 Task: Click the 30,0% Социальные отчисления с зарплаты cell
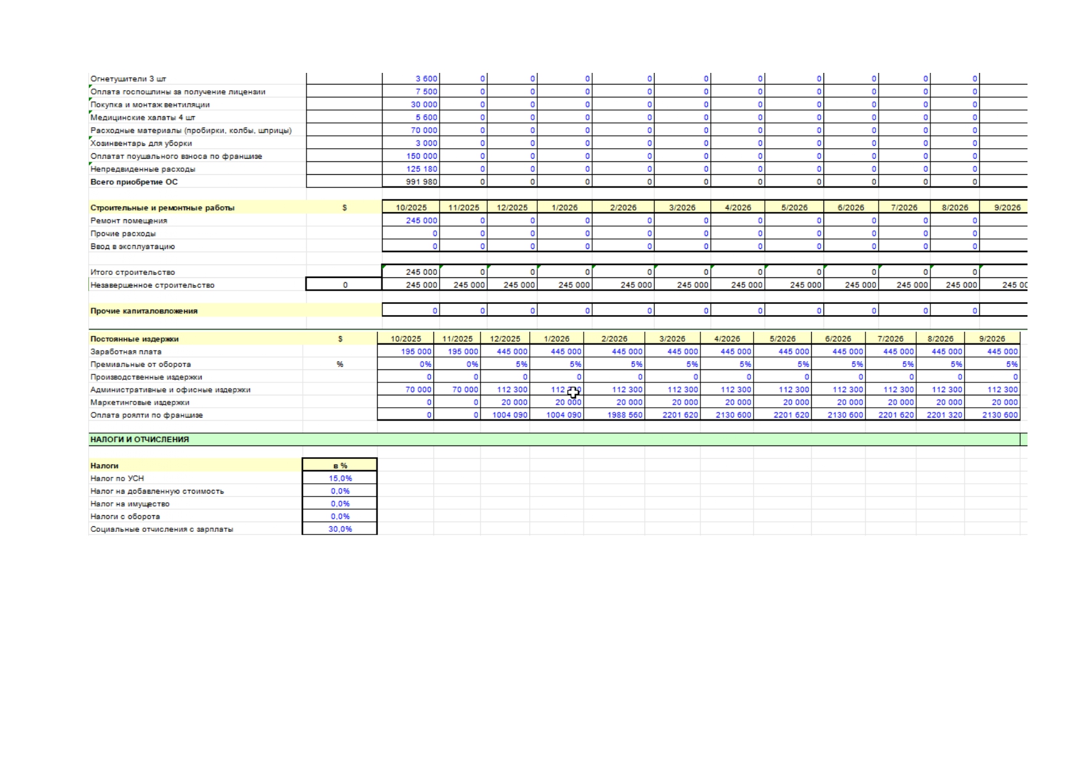[x=339, y=529]
